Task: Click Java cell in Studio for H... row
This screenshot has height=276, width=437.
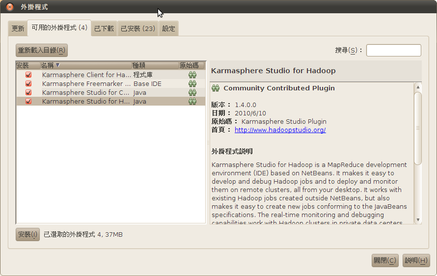Action: [139, 101]
